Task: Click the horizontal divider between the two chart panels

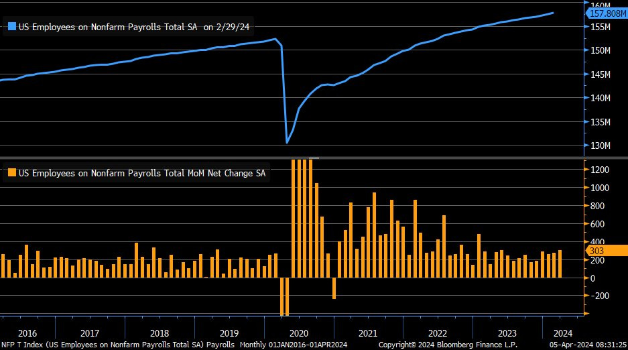Action: click(x=314, y=158)
